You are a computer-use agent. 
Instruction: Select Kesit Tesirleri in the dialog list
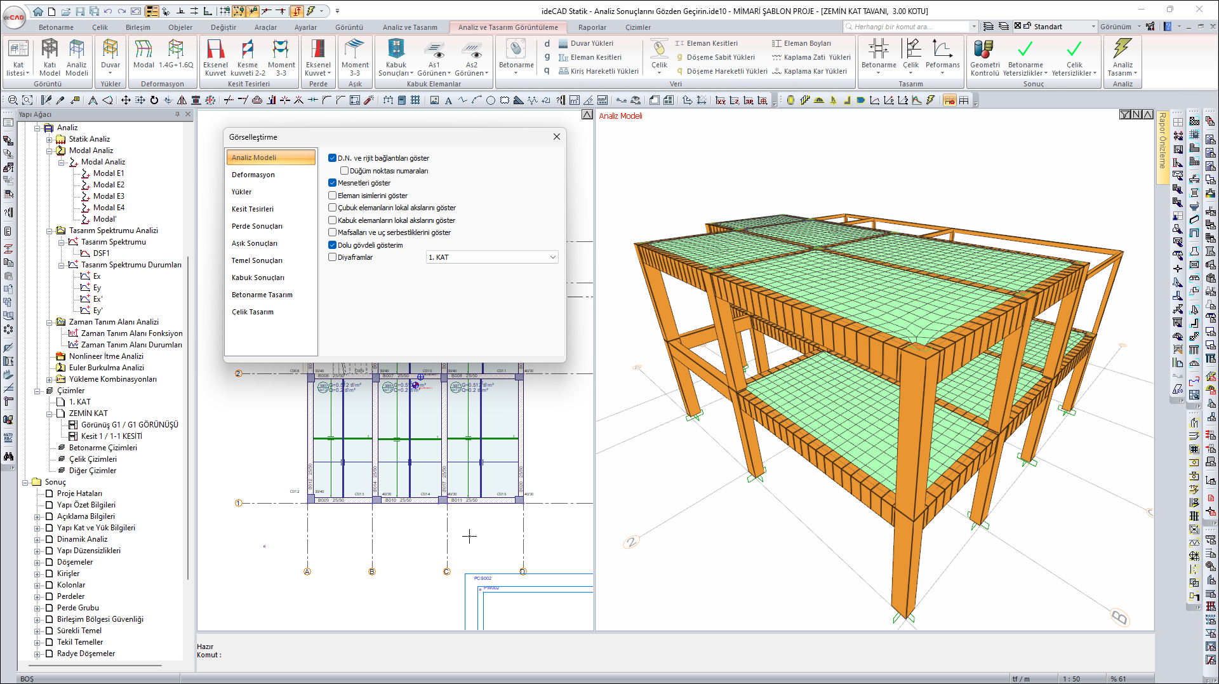253,209
